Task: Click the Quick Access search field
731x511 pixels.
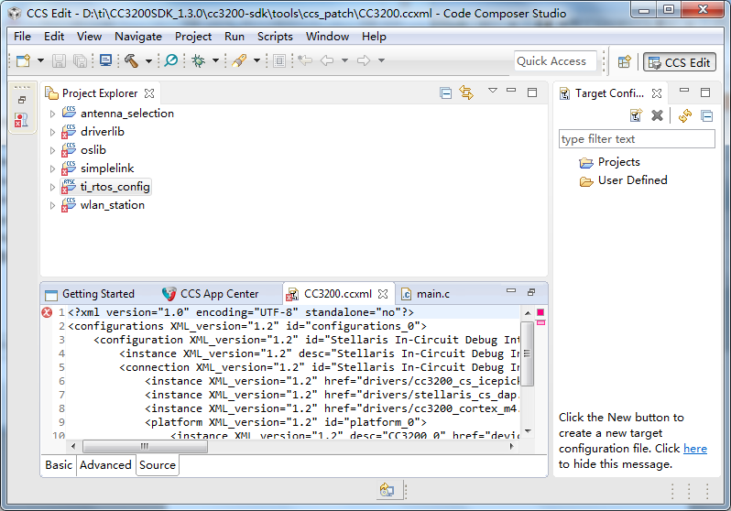Action: coord(555,61)
